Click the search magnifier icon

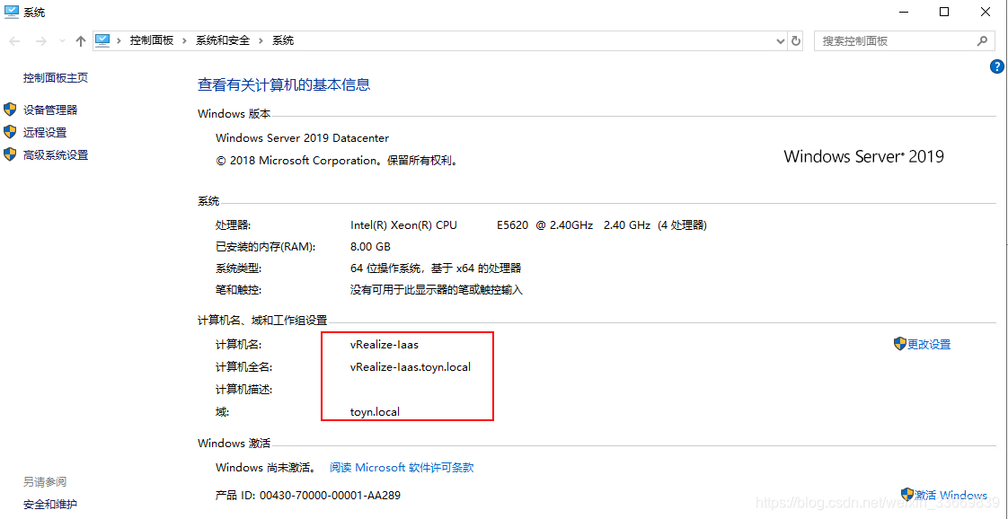tap(982, 40)
